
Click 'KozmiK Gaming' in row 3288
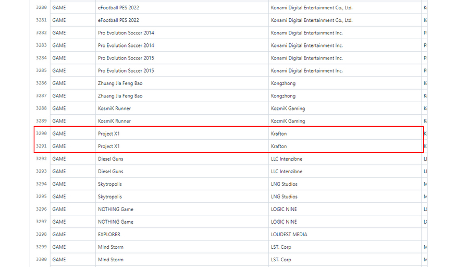coord(288,108)
